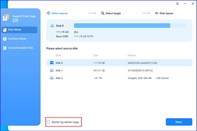Click the Create Bootable Disk icon
This screenshot has width=197, height=131.
[5, 48]
